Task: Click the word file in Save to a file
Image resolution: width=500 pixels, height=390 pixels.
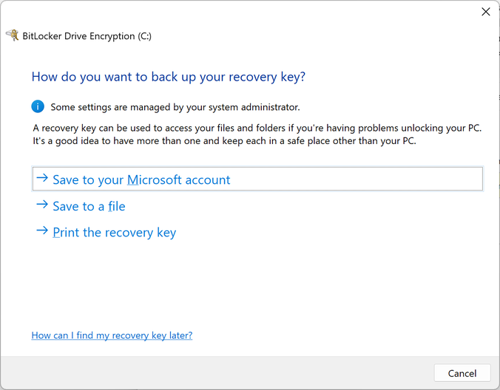Action: tap(116, 206)
